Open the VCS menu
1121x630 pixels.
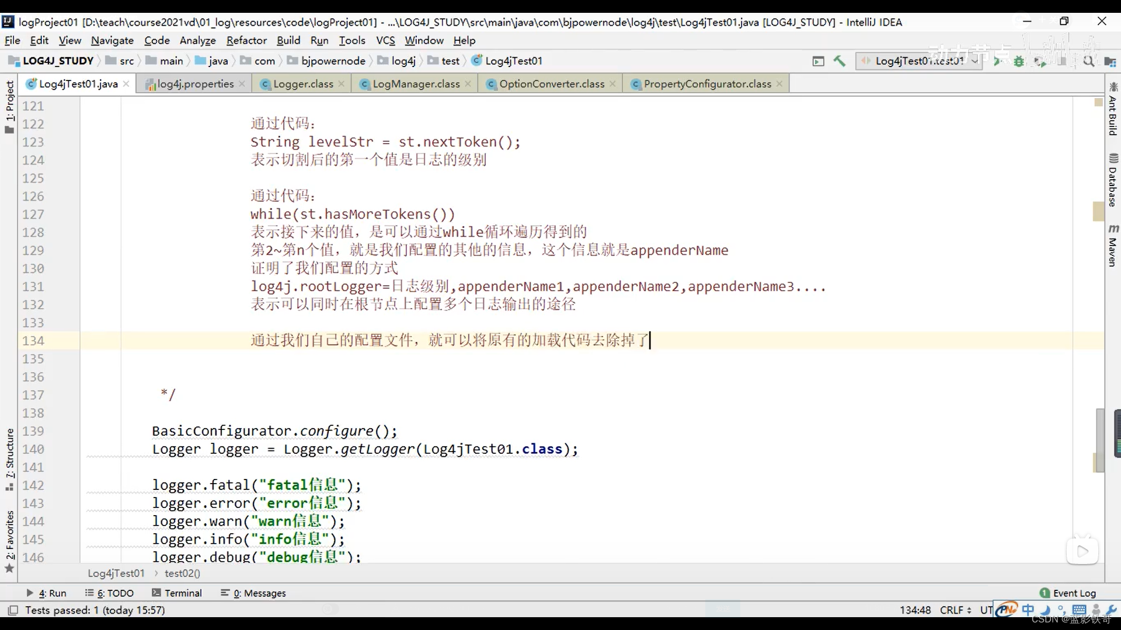click(x=385, y=40)
